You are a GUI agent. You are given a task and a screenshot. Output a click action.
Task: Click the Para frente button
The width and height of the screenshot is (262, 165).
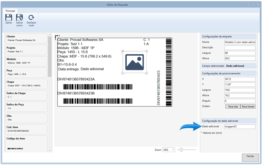coord(248,107)
